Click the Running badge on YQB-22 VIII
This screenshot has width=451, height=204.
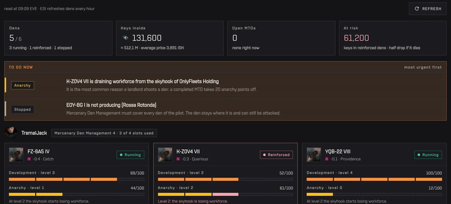[x=428, y=155]
